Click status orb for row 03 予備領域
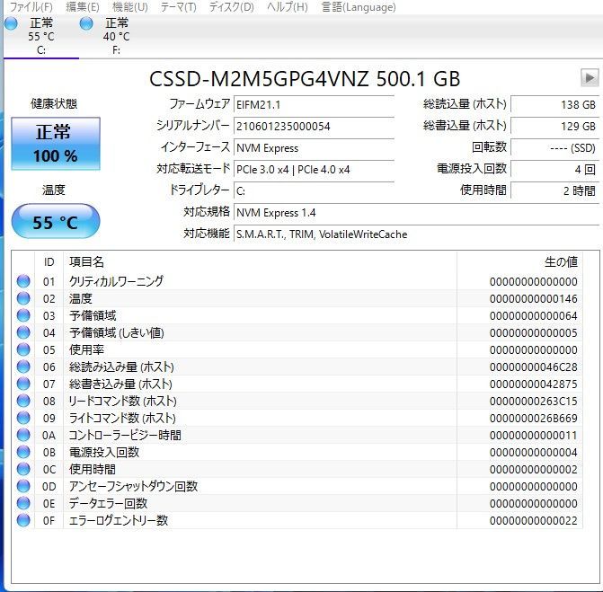Image resolution: width=603 pixels, height=592 pixels. [x=23, y=315]
